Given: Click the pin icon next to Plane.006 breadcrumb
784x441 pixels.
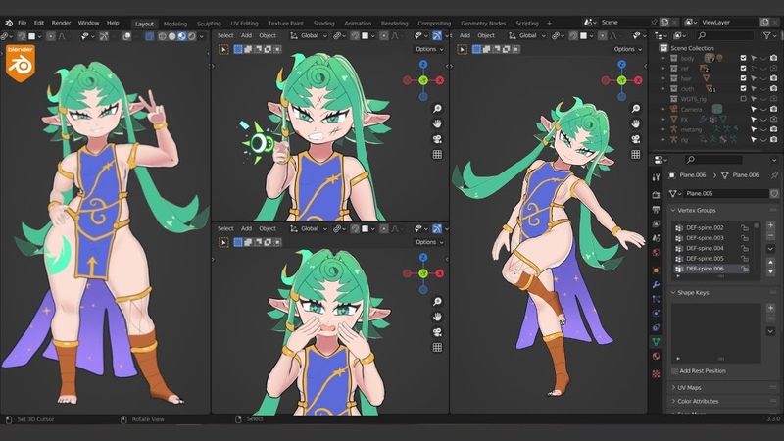Looking at the screenshot, I should [774, 175].
